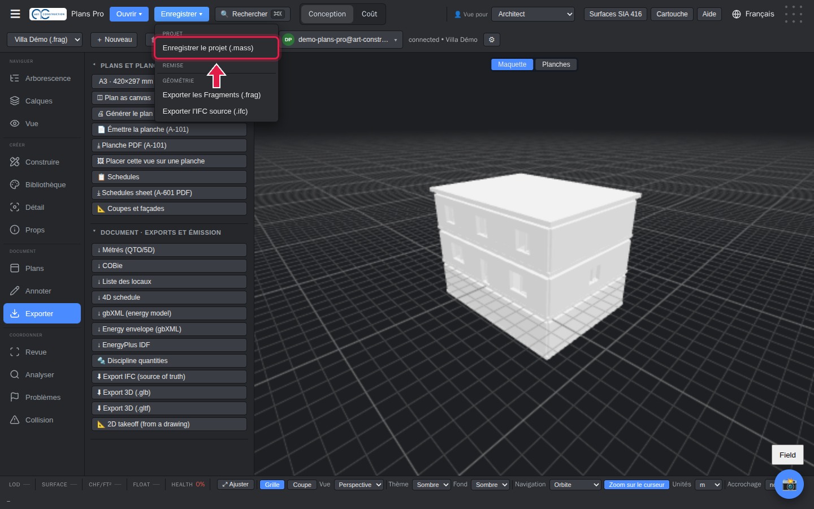Switch to Conception mode

click(327, 14)
